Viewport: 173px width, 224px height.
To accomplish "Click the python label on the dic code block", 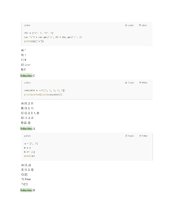I will click(27, 25).
